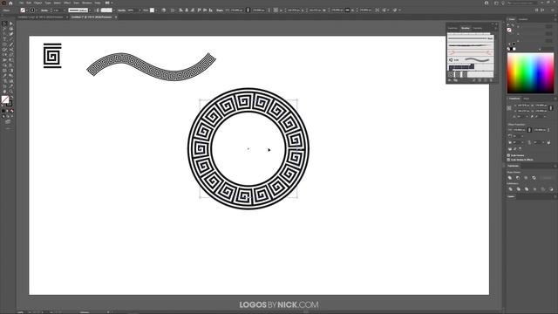Screen dimensions: 558x314
Task: Click Delete Brush trash icon
Action: [x=492, y=80]
